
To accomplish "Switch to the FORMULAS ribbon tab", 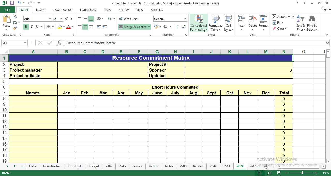I will [x=88, y=10].
